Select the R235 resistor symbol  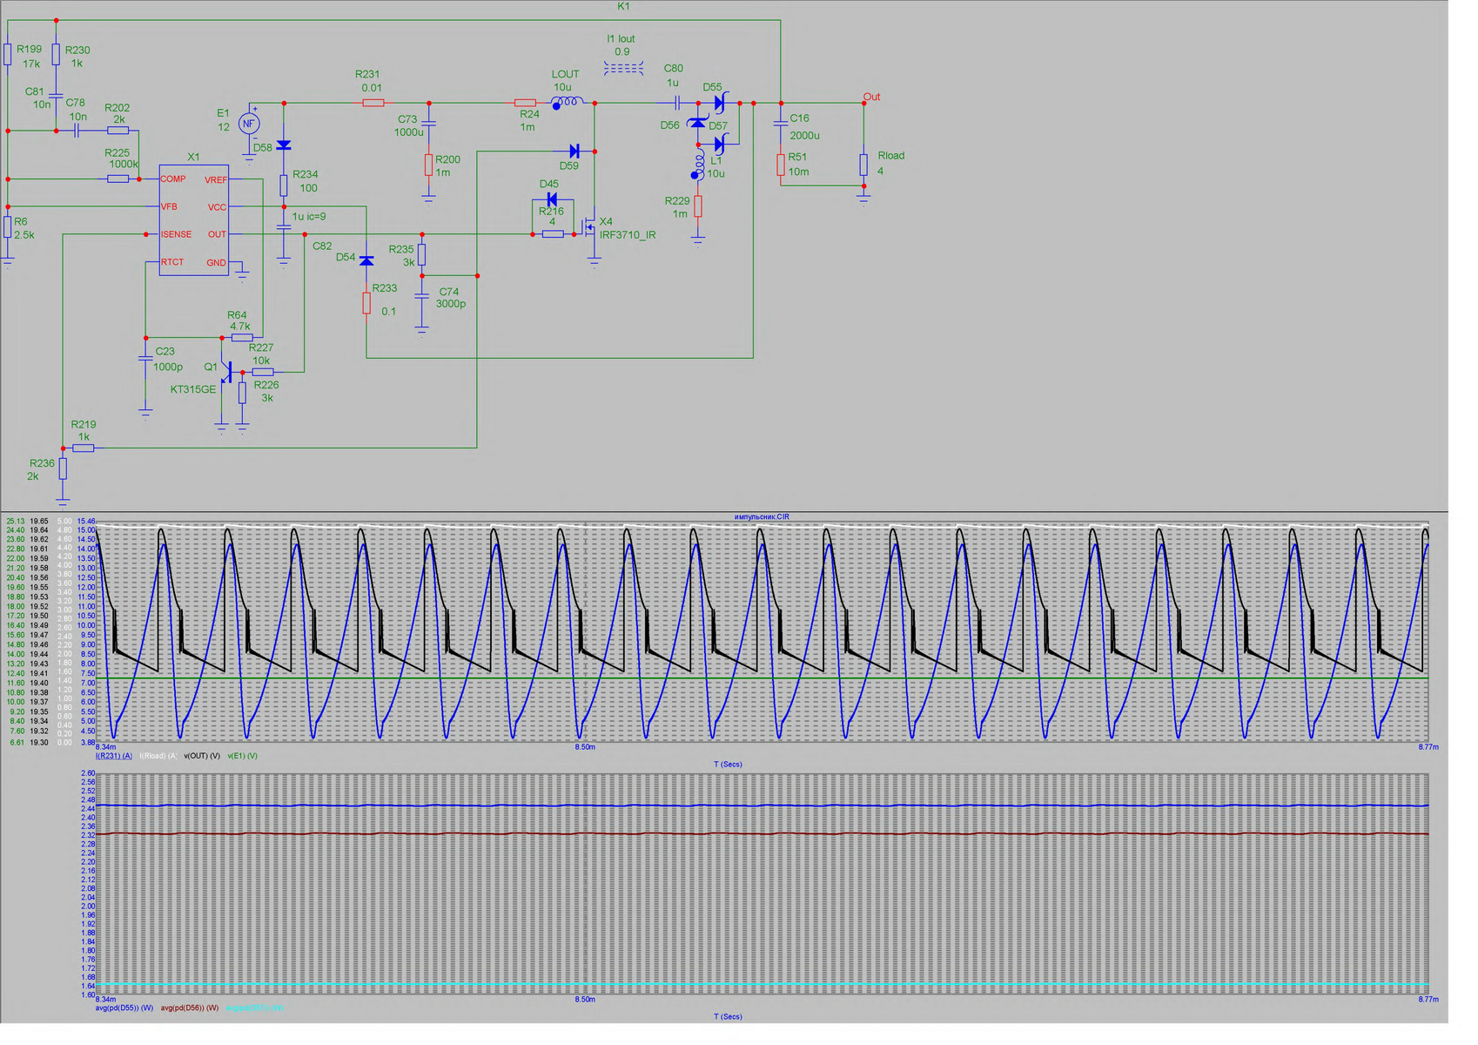point(422,254)
